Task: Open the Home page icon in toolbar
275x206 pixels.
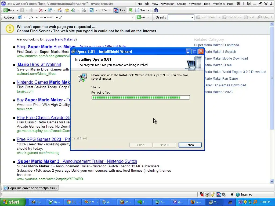Action: (x=60, y=10)
